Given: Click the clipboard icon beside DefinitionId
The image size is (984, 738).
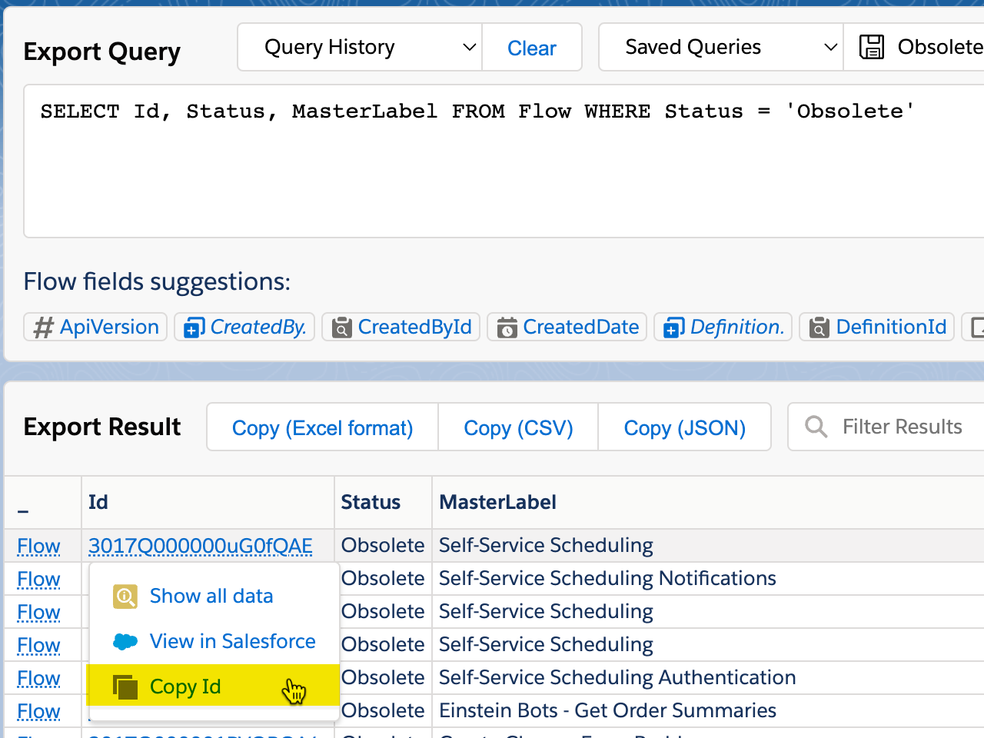Looking at the screenshot, I should (x=819, y=328).
